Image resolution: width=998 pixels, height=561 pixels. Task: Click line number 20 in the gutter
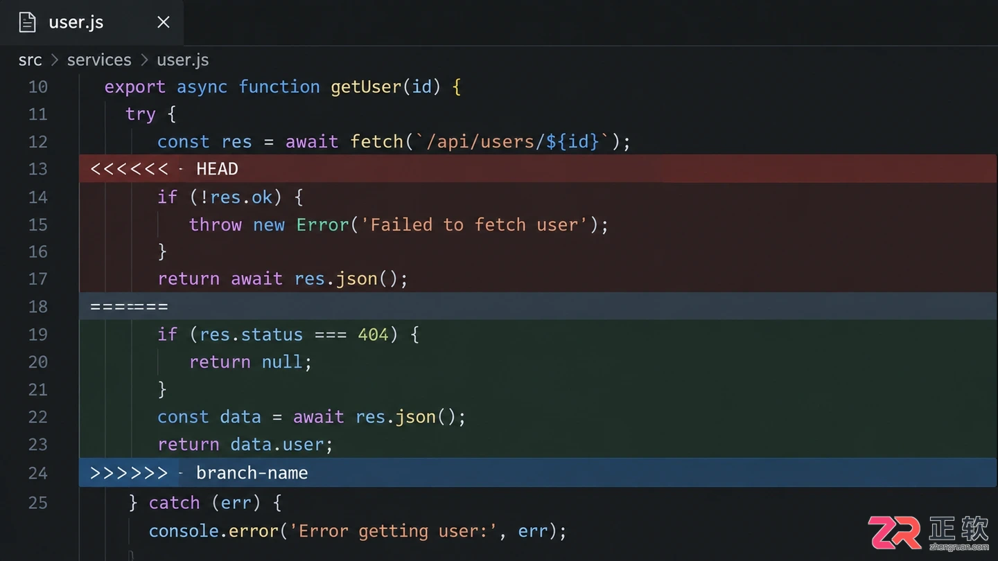pos(38,362)
